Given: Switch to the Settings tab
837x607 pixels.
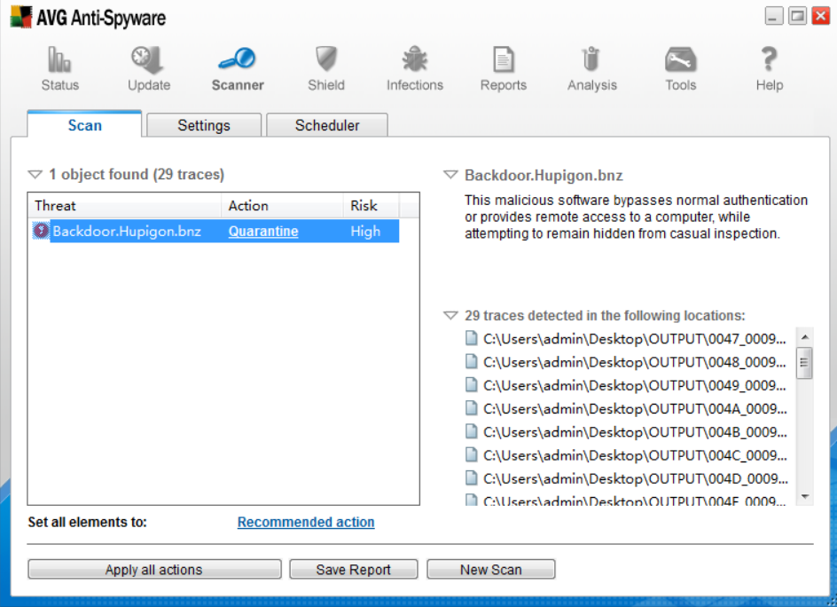Looking at the screenshot, I should 204,125.
